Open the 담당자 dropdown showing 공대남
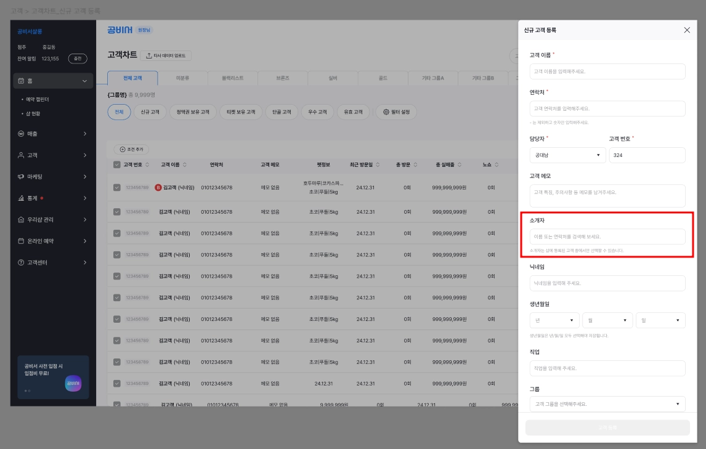This screenshot has width=706, height=449. point(567,155)
